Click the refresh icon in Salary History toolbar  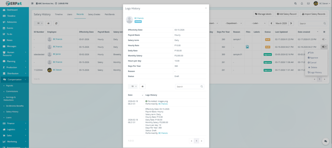tap(56, 23)
